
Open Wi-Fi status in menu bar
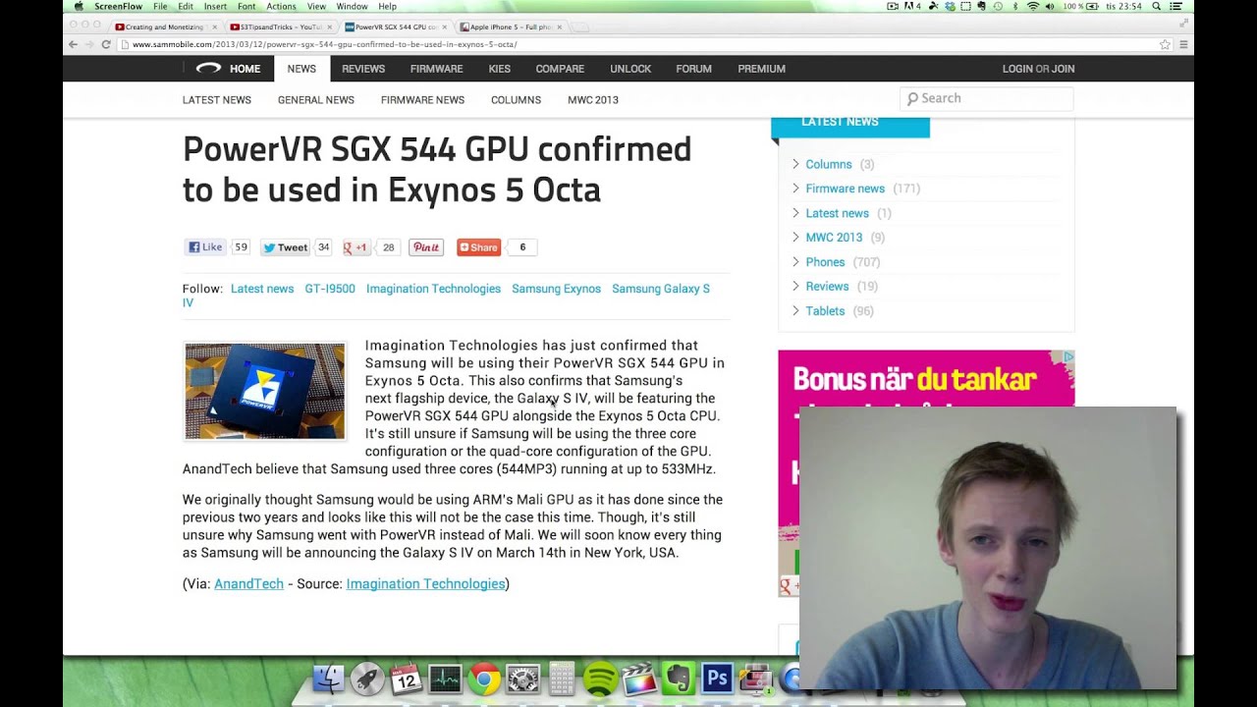[x=1032, y=6]
